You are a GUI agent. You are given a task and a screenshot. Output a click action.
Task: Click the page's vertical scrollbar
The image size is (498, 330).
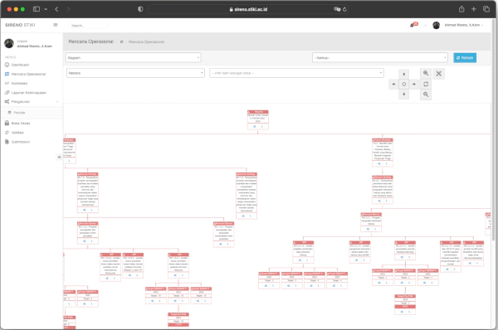coord(493,130)
